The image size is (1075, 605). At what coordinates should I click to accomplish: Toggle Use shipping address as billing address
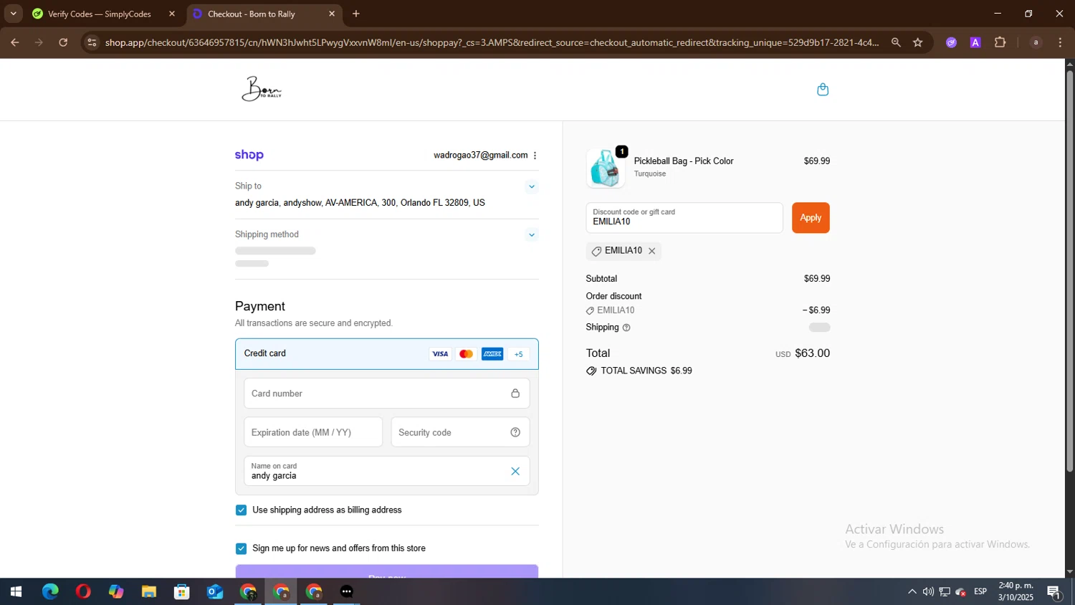pyautogui.click(x=241, y=510)
